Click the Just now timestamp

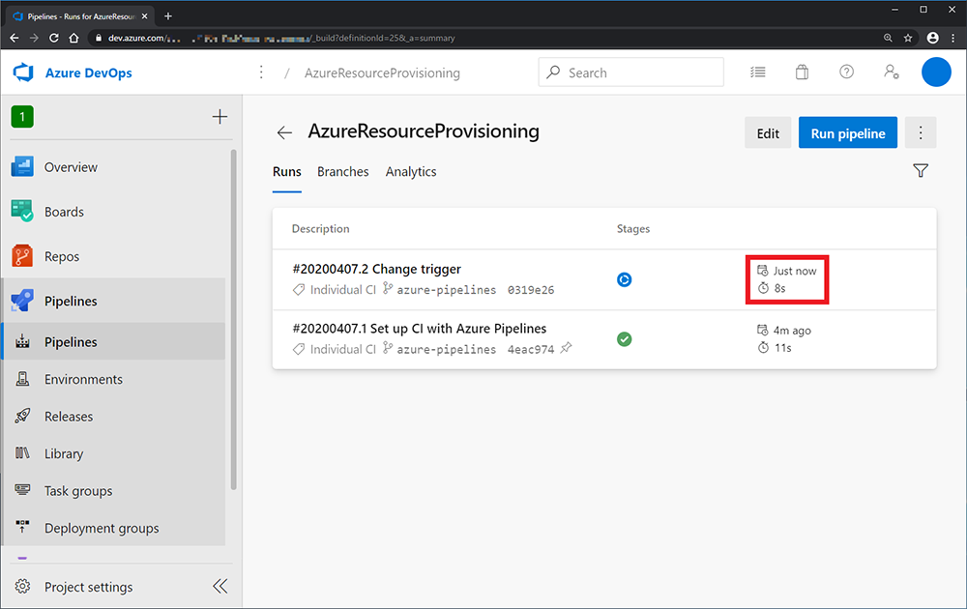(795, 271)
